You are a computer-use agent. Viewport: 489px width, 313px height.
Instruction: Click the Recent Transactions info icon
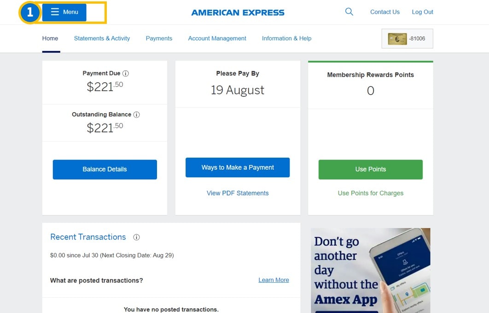pyautogui.click(x=136, y=238)
